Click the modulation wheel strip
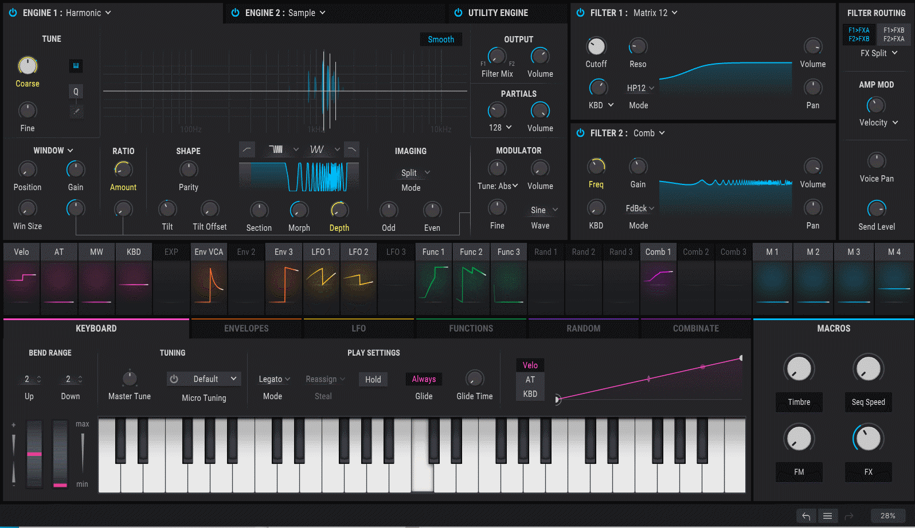Viewport: 915px width, 528px height. pos(60,454)
